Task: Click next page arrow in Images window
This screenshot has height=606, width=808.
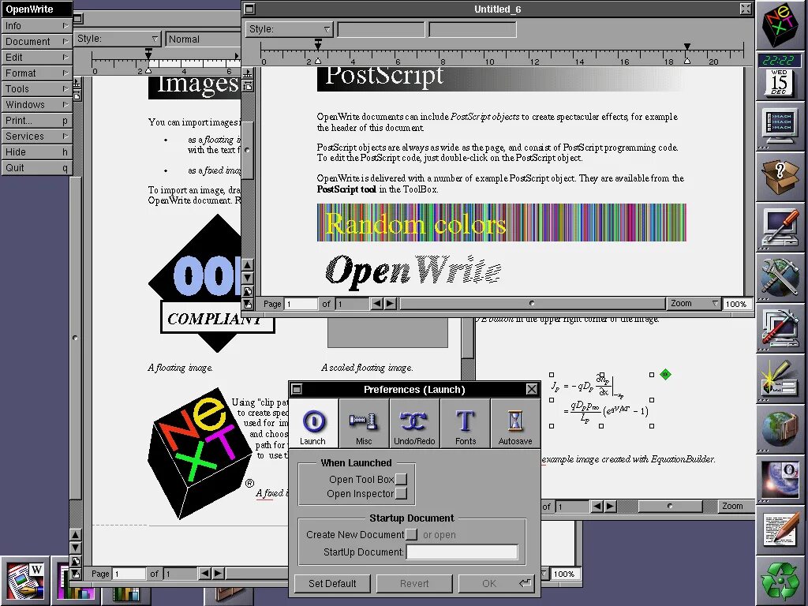Action: [x=218, y=573]
